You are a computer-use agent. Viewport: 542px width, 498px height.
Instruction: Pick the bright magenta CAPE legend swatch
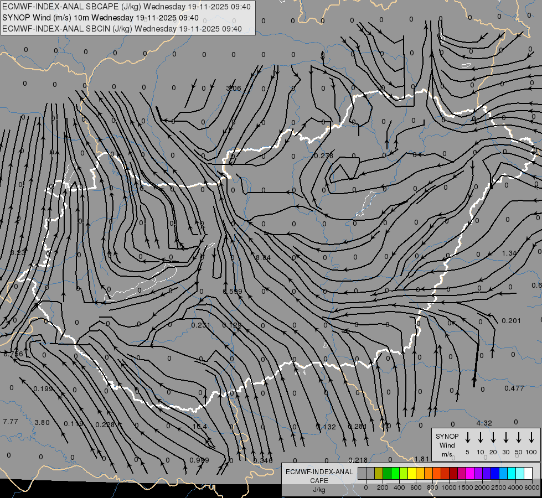click(x=470, y=473)
